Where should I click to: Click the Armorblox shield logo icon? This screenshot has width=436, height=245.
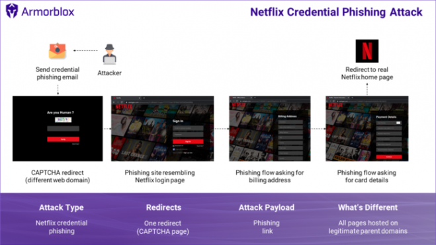click(12, 11)
